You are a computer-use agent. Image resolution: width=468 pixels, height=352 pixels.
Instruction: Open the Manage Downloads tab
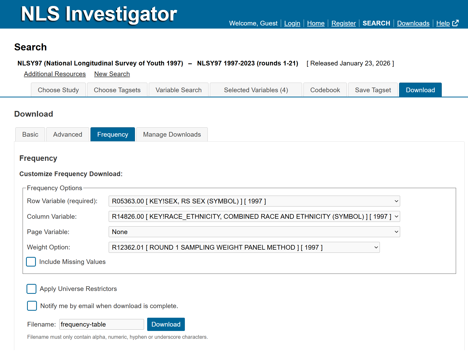(172, 134)
